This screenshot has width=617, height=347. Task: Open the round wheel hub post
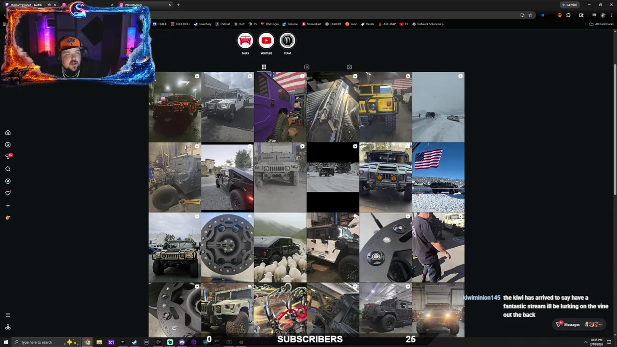228,248
